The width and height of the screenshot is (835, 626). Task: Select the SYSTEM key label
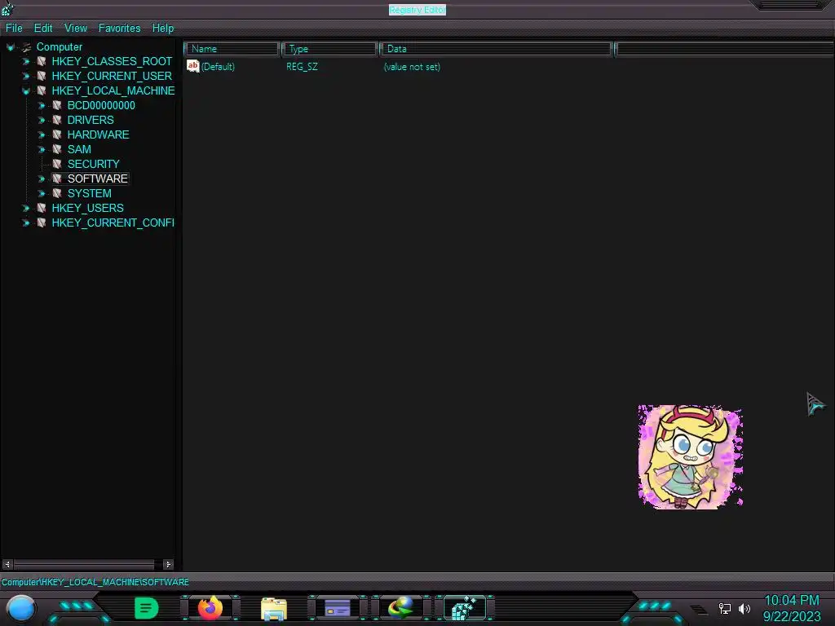point(90,193)
